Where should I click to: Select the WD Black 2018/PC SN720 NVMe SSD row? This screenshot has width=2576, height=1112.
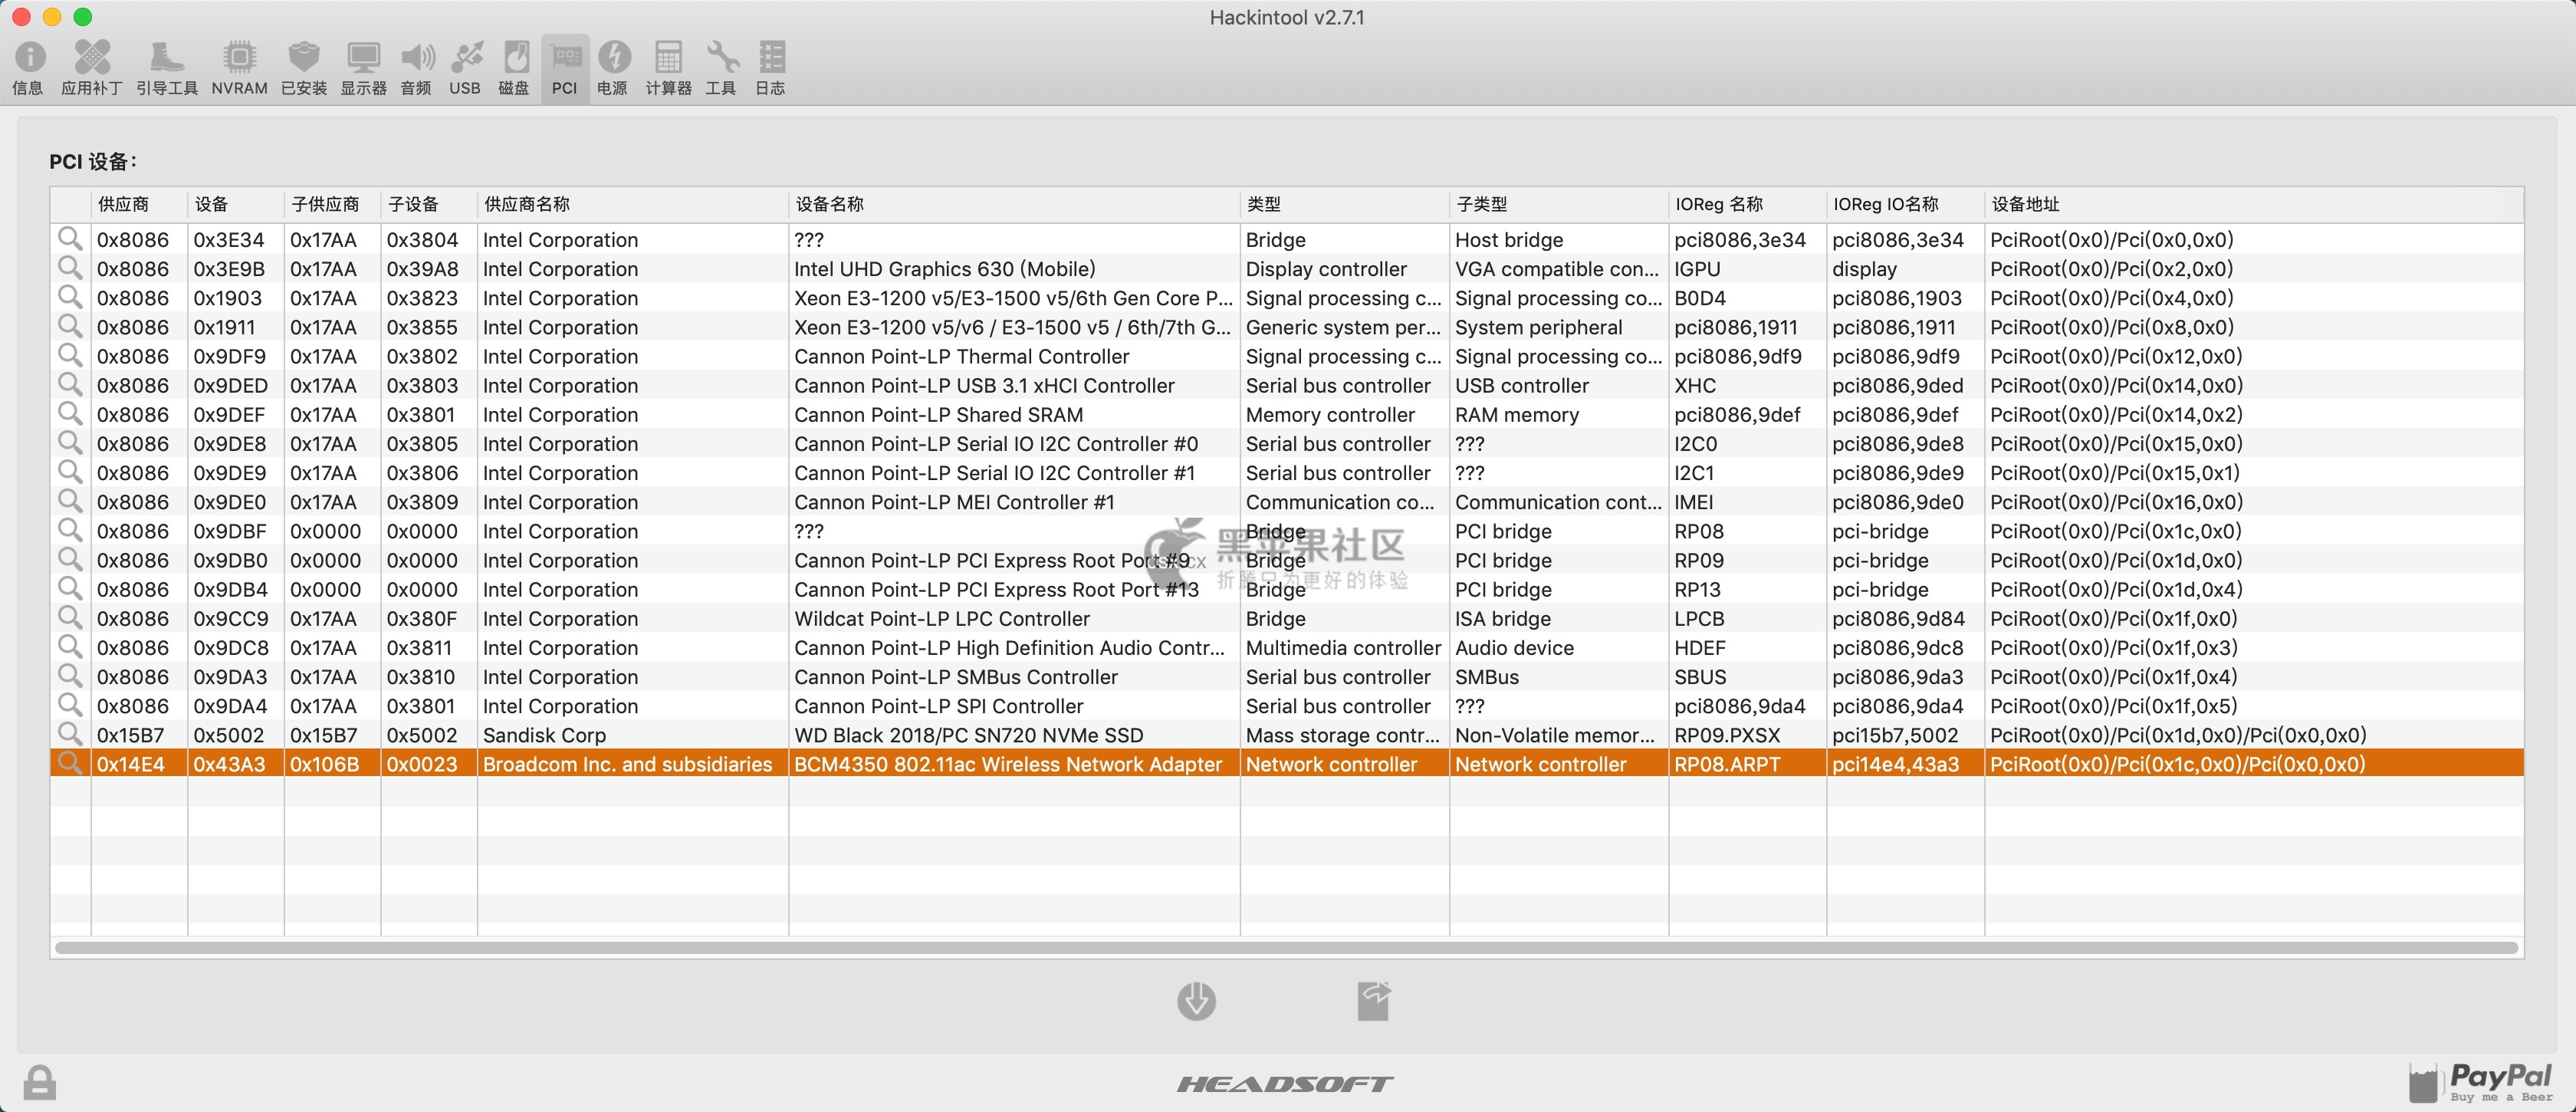pos(1287,735)
